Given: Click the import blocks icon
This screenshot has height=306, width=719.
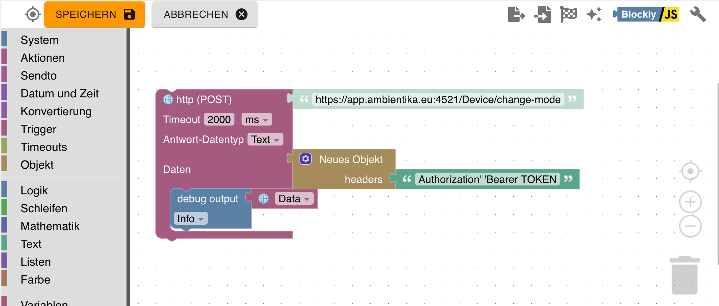Looking at the screenshot, I should pyautogui.click(x=542, y=15).
